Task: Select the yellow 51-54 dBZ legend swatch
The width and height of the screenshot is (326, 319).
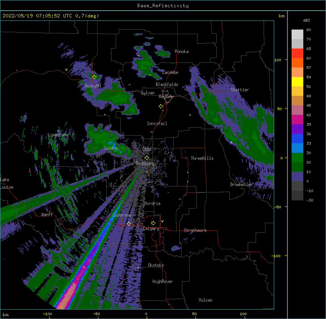Action: click(x=297, y=81)
